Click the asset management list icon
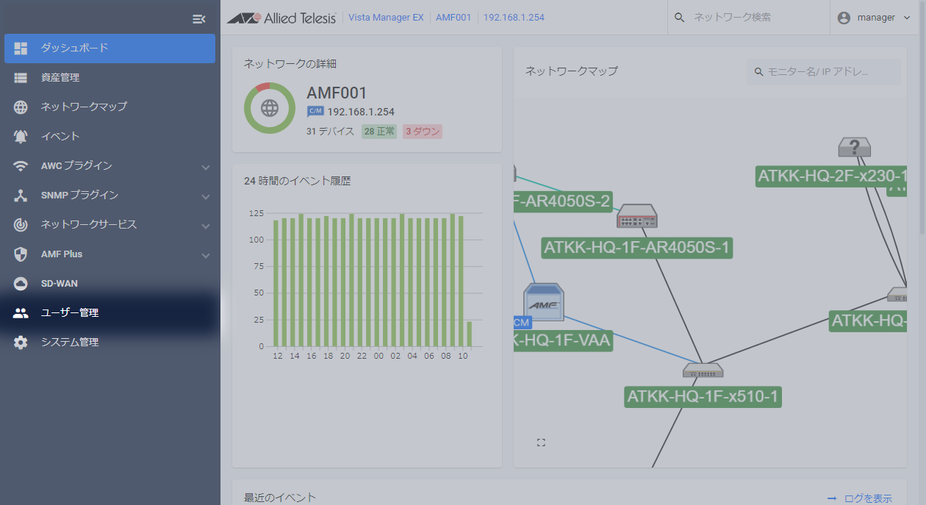Viewport: 926px width, 505px height. point(21,77)
